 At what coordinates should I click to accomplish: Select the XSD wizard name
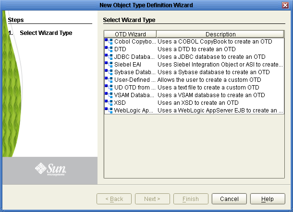click(120, 102)
